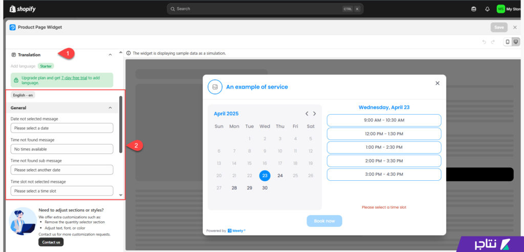Click the scroll up arrow of settings panel

pos(121,52)
